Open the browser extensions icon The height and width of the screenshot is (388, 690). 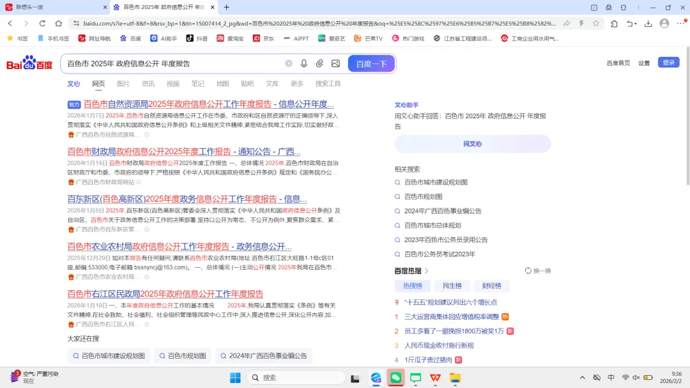(615, 24)
